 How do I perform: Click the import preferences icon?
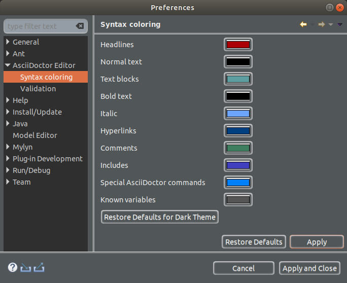tap(25, 267)
